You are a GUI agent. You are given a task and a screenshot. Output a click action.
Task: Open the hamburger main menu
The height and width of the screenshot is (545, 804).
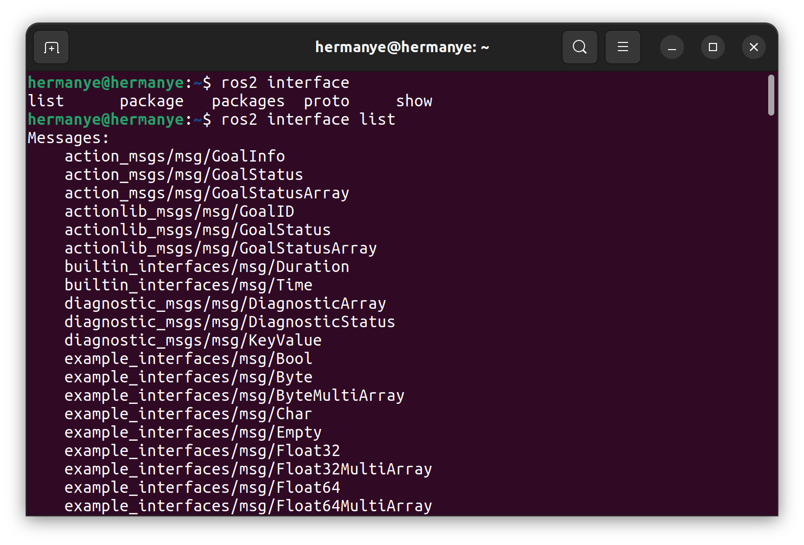622,47
